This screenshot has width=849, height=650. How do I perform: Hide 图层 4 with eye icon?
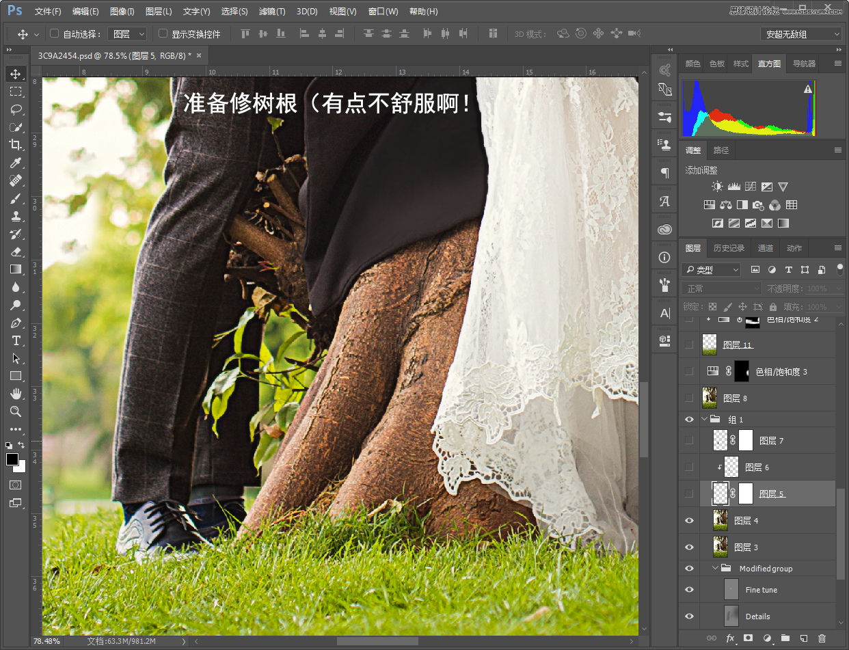pyautogui.click(x=689, y=521)
